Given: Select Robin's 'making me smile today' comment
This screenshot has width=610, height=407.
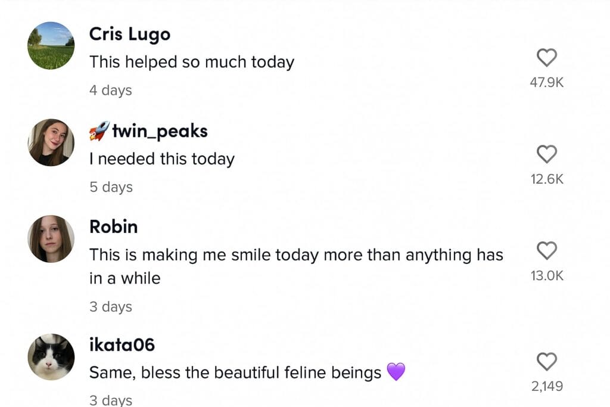Looking at the screenshot, I should (x=296, y=266).
